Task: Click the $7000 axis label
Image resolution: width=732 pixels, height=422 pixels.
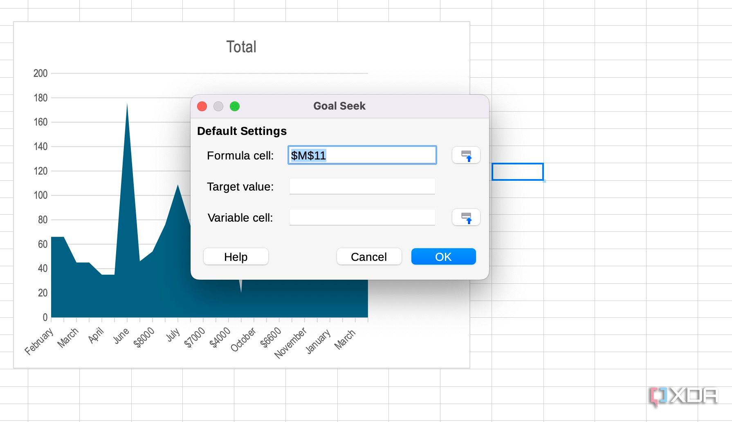Action: (195, 337)
